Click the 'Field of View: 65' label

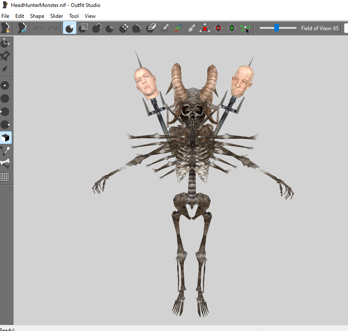[x=320, y=28]
